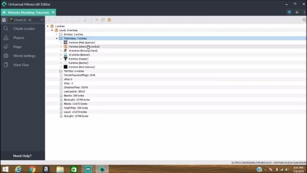Collapse the root '1 entries' node
307x173 pixels.
click(x=47, y=26)
